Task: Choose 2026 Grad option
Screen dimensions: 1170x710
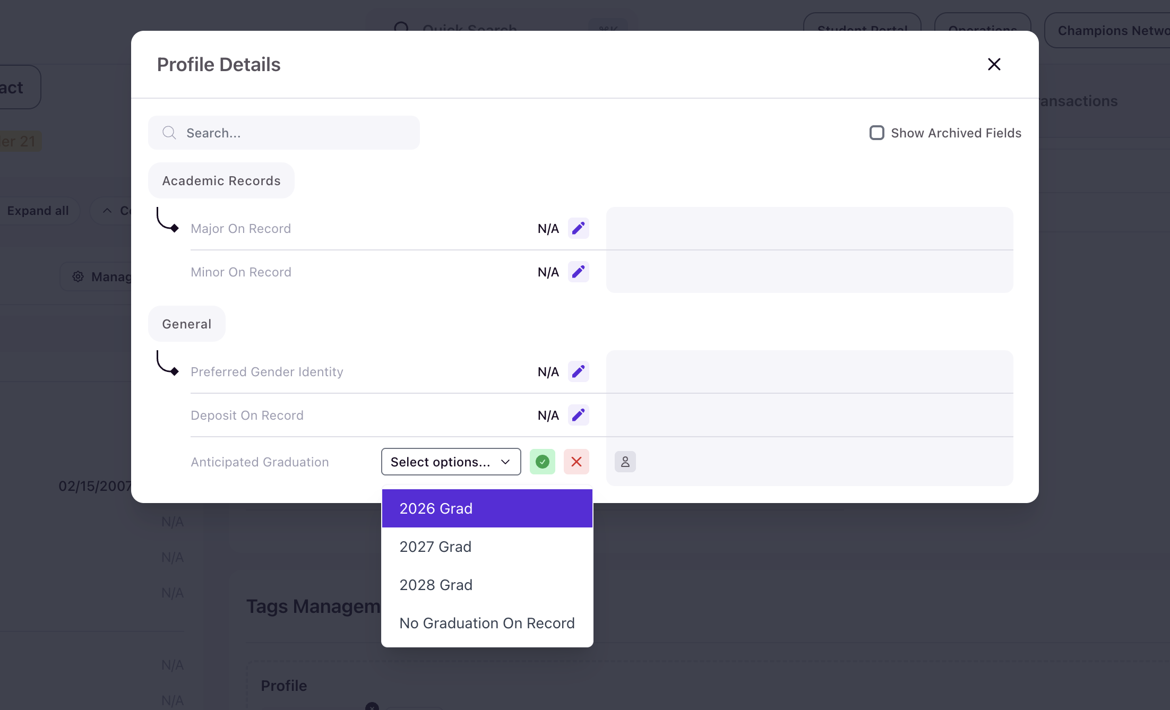Action: point(487,508)
